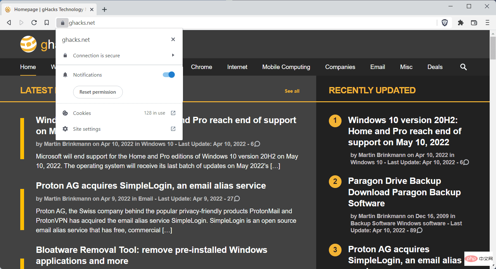The width and height of the screenshot is (496, 269).
Task: Click the lock icon in address bar
Action: [x=62, y=23]
